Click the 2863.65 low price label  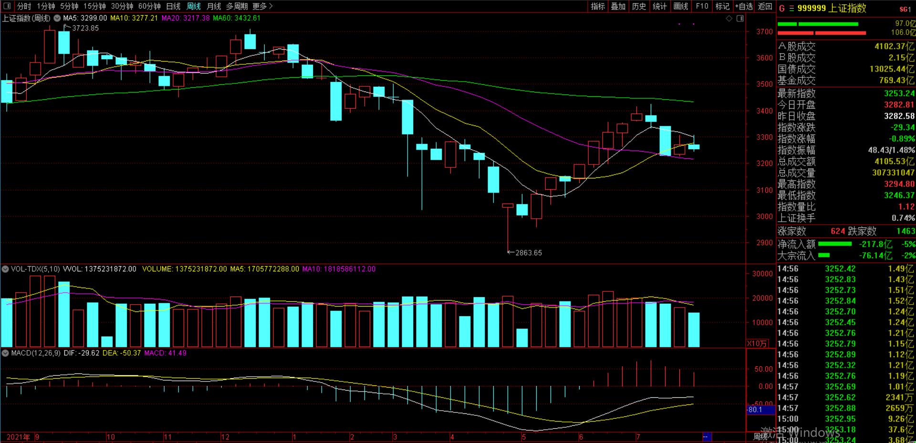click(x=529, y=253)
